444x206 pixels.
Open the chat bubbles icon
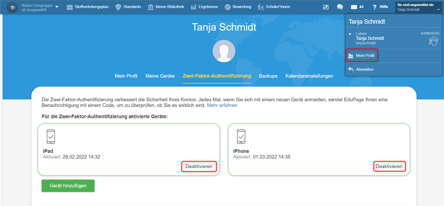[340, 7]
